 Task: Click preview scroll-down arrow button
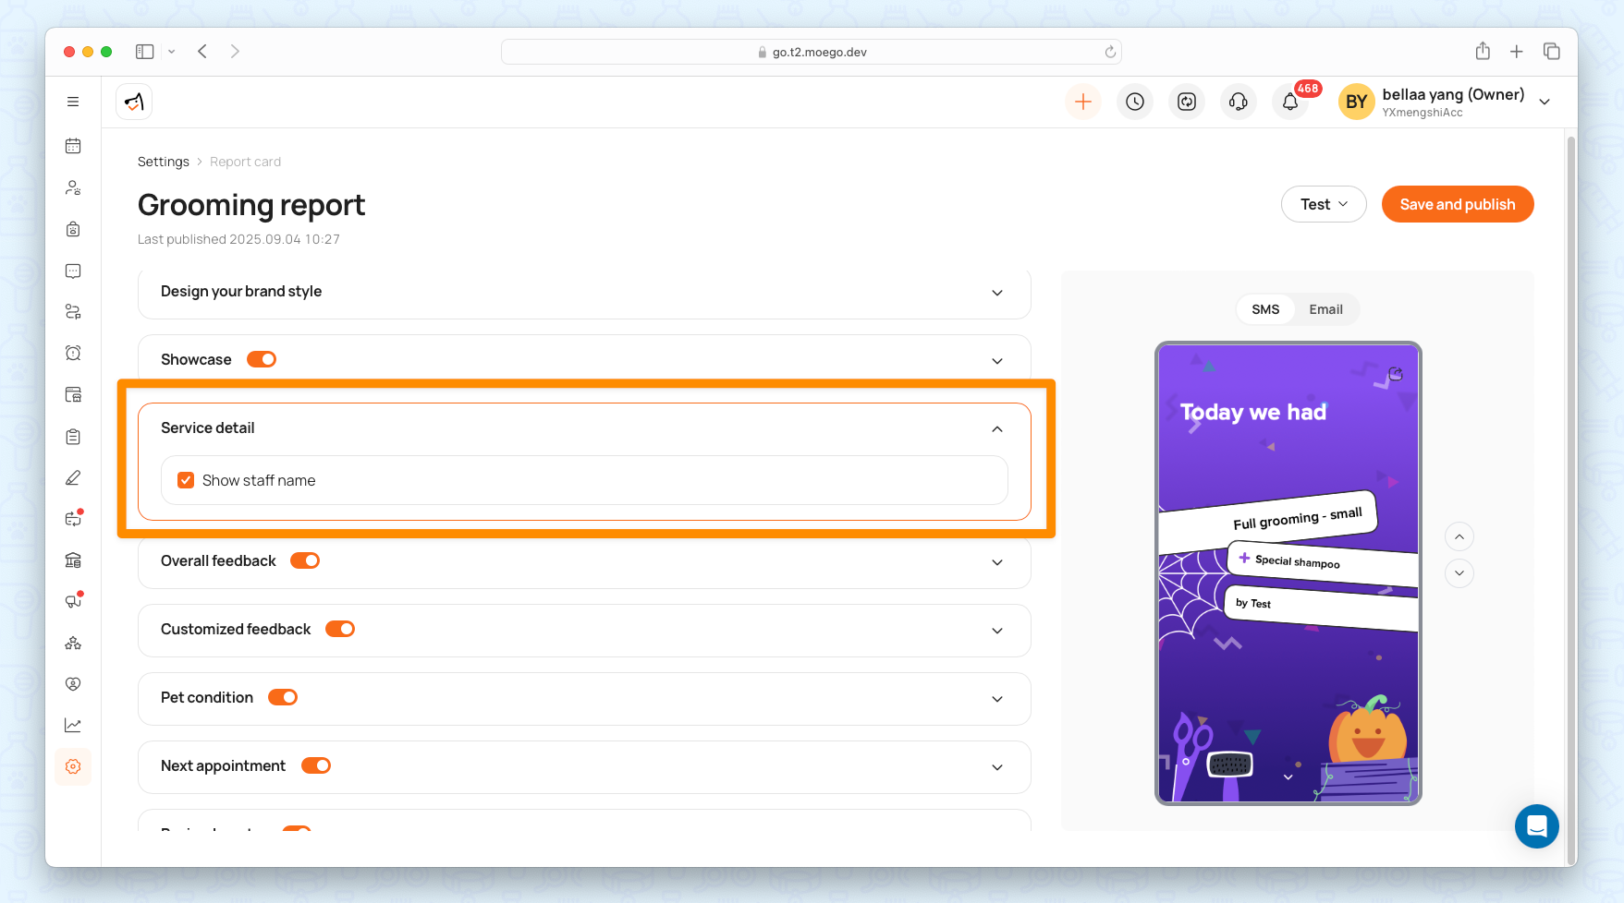pyautogui.click(x=1459, y=573)
